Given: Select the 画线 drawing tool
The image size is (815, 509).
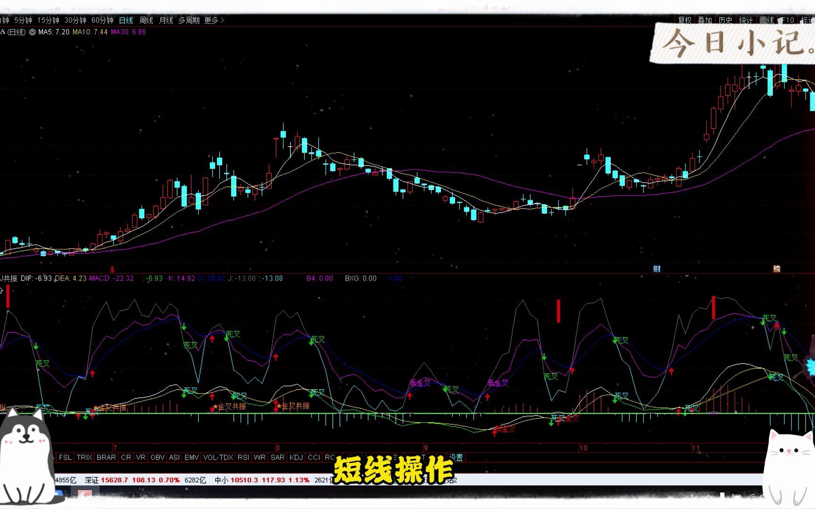Looking at the screenshot, I should click(x=766, y=21).
